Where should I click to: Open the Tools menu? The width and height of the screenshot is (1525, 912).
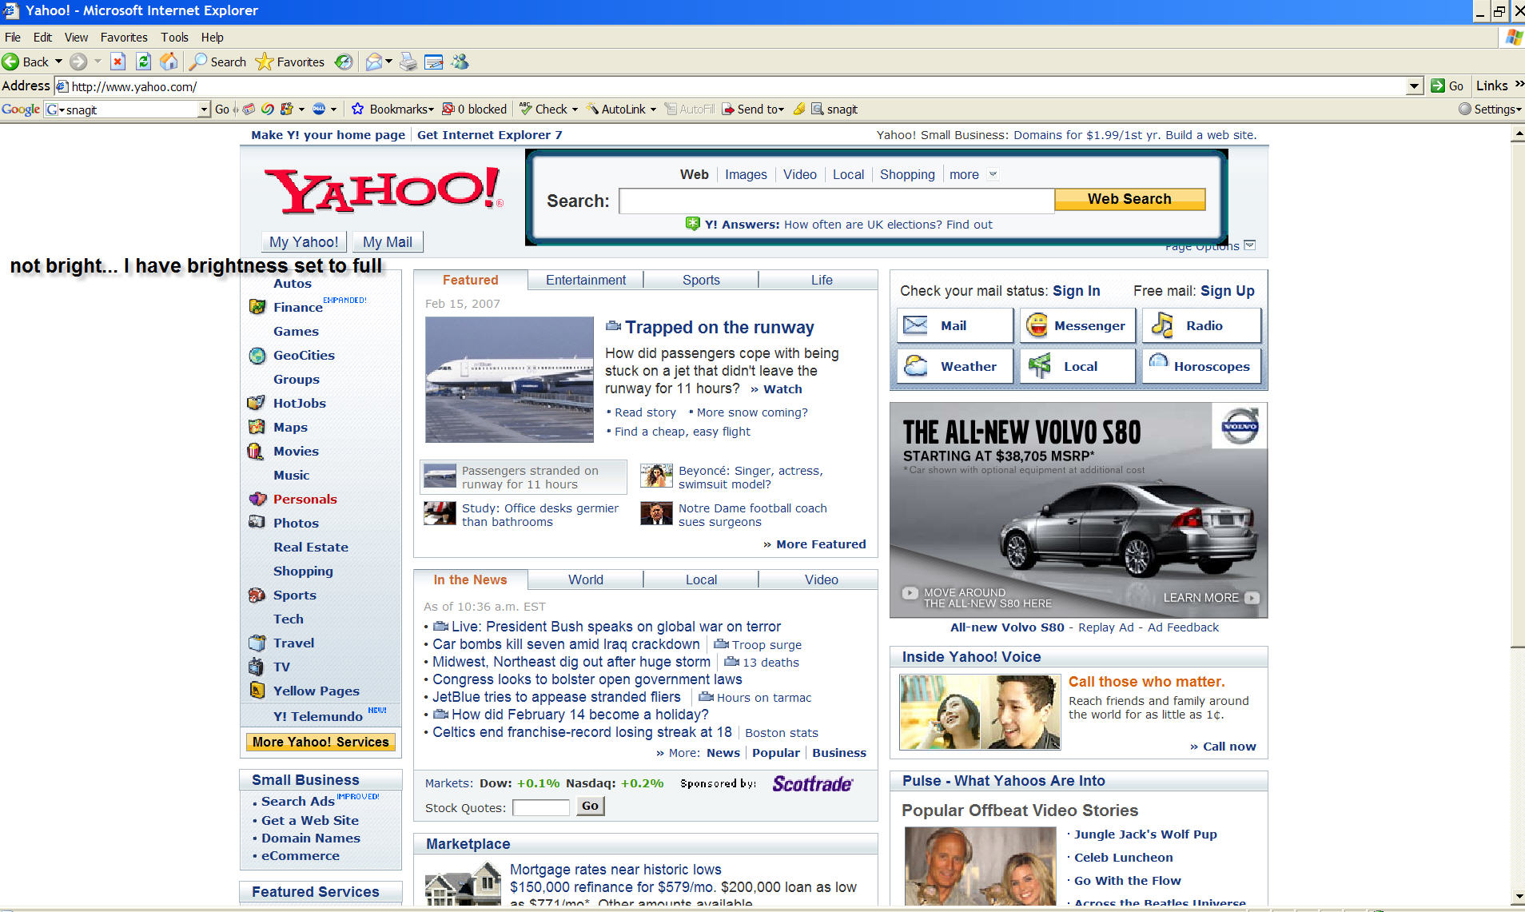click(x=174, y=37)
